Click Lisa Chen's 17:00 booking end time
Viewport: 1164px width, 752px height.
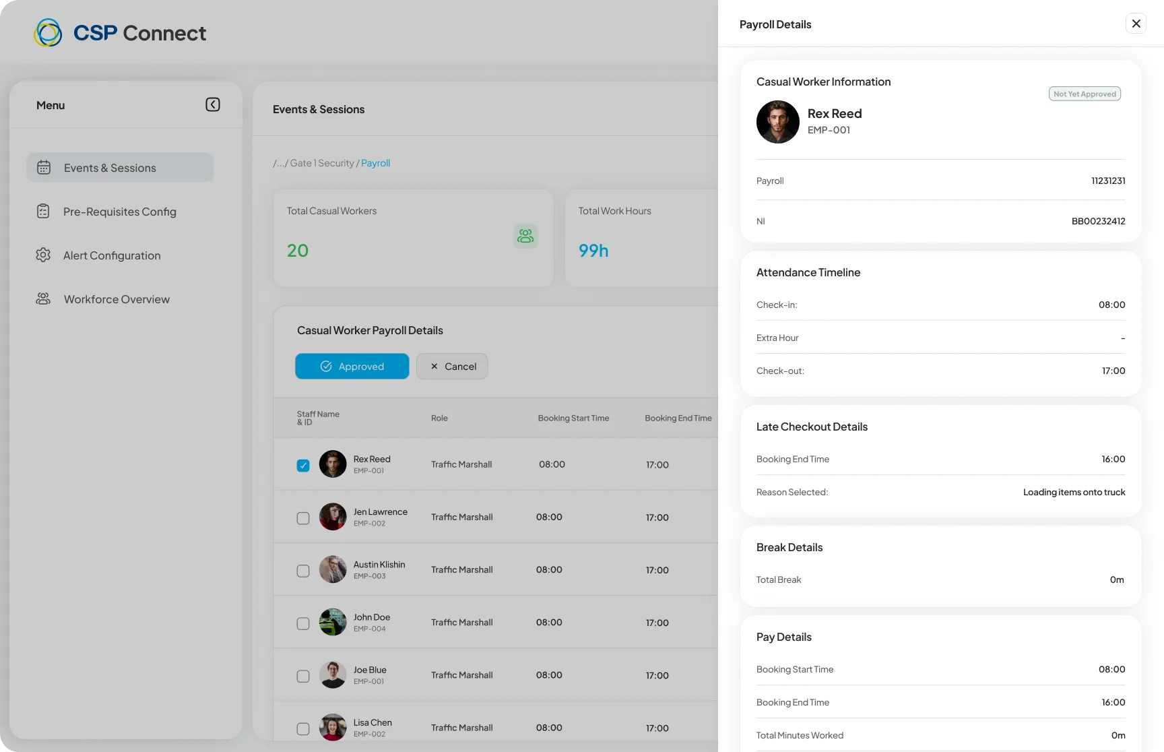pos(657,728)
